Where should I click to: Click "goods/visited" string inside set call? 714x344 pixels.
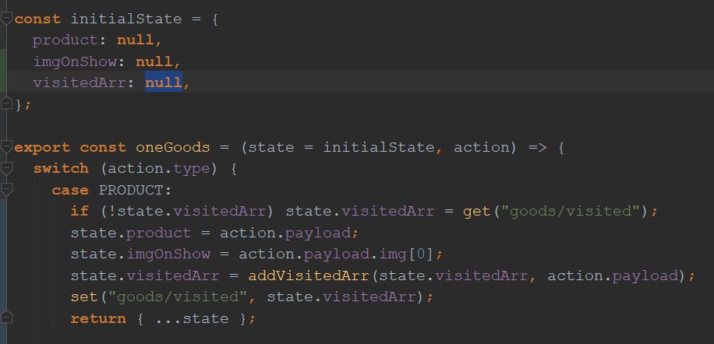177,297
